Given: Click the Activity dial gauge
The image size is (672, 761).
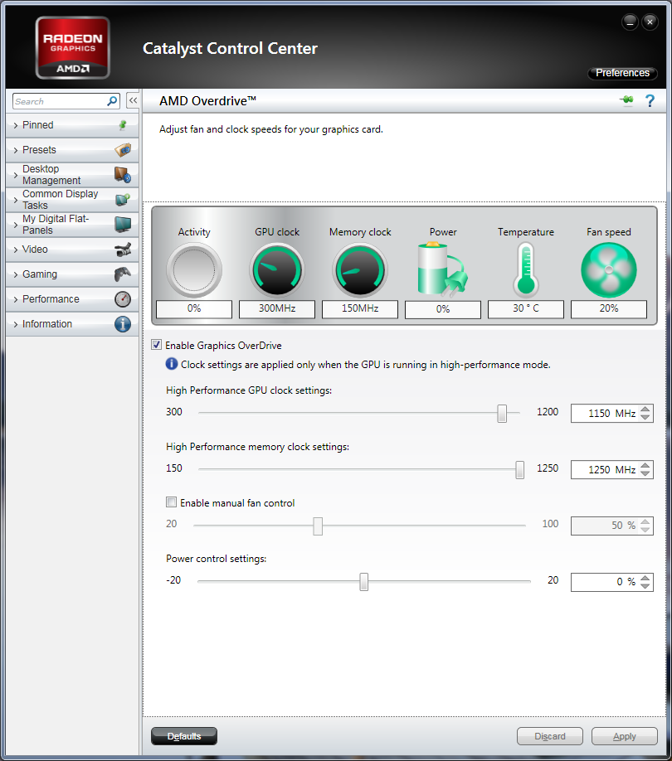Looking at the screenshot, I should [194, 270].
